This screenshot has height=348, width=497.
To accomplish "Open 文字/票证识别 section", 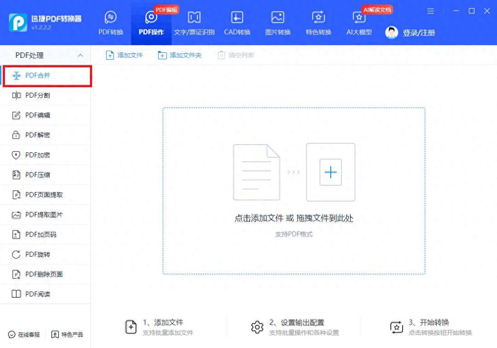I will coord(194,24).
